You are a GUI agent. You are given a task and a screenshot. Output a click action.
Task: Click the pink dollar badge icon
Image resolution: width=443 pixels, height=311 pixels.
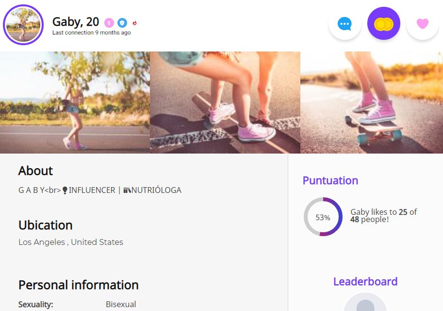(x=109, y=23)
